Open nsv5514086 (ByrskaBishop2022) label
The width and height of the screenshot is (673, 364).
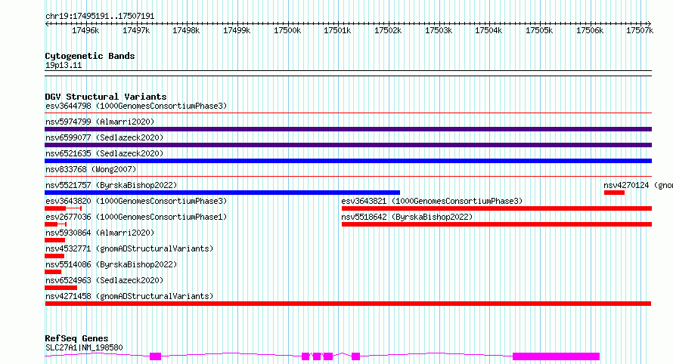tap(111, 264)
